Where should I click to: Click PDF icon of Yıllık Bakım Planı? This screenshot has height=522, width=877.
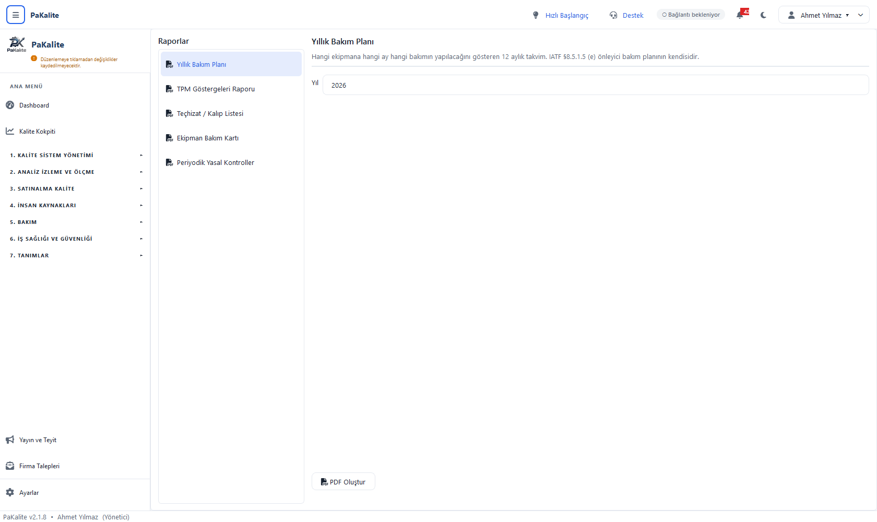click(x=170, y=64)
